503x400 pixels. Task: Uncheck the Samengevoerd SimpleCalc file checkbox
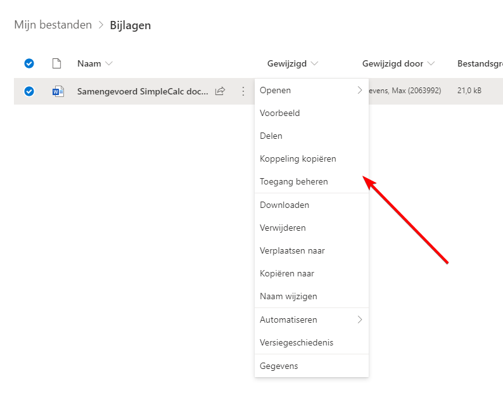29,91
